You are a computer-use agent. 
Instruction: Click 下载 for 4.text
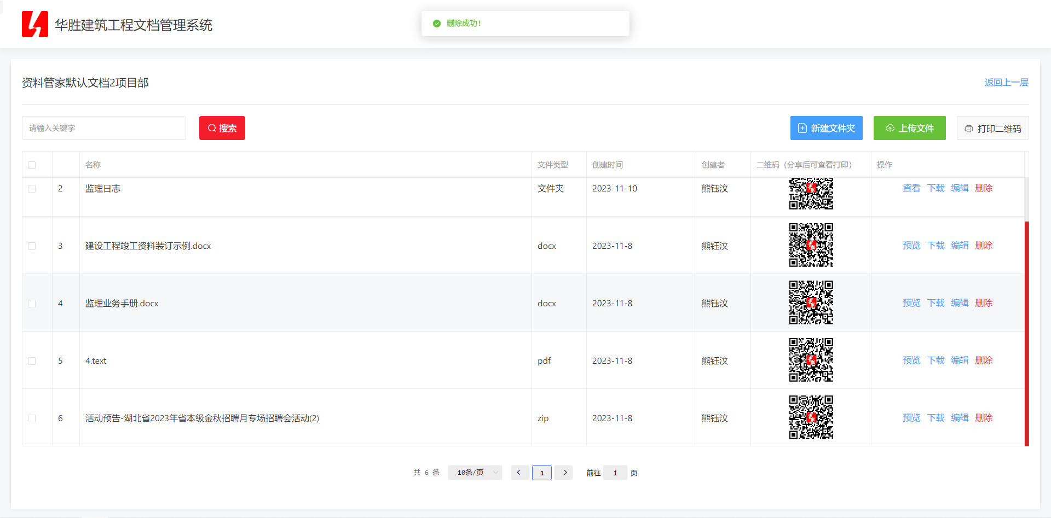936,360
